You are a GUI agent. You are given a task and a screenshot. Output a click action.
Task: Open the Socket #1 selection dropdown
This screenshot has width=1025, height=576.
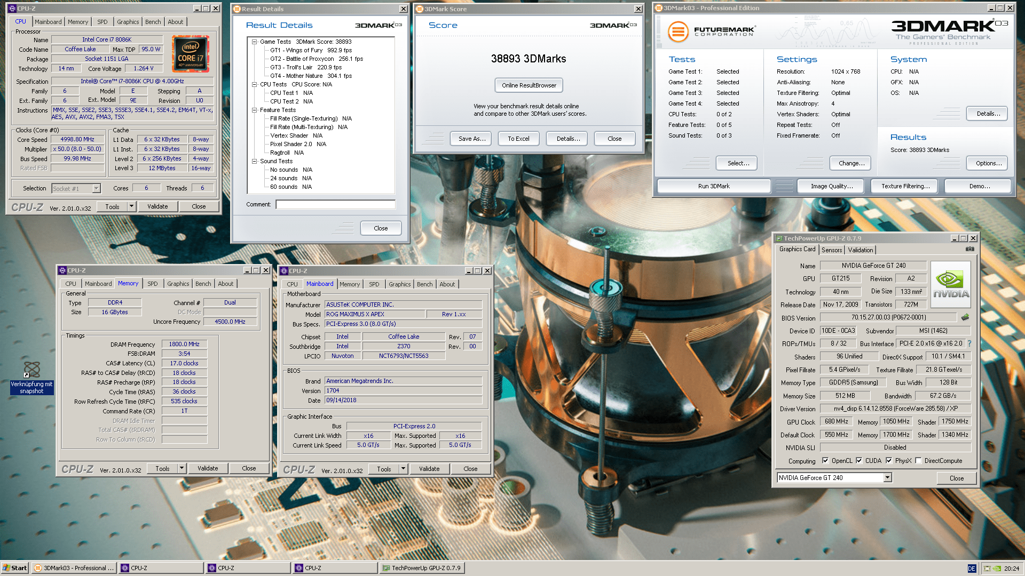tap(96, 188)
